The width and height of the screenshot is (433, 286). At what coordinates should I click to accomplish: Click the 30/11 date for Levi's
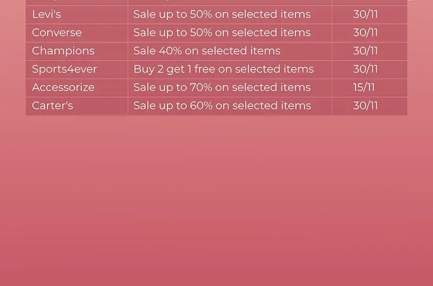(x=365, y=14)
